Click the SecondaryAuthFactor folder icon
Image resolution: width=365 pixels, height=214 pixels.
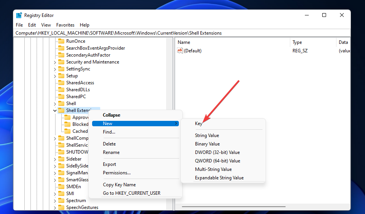pos(61,55)
